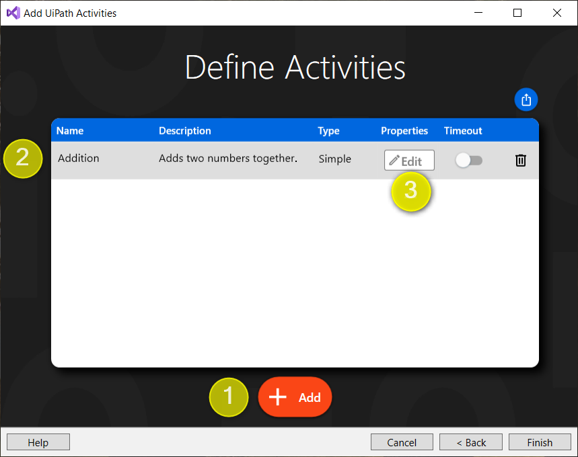Click the Type column header
This screenshot has height=457, width=578.
pyautogui.click(x=328, y=130)
